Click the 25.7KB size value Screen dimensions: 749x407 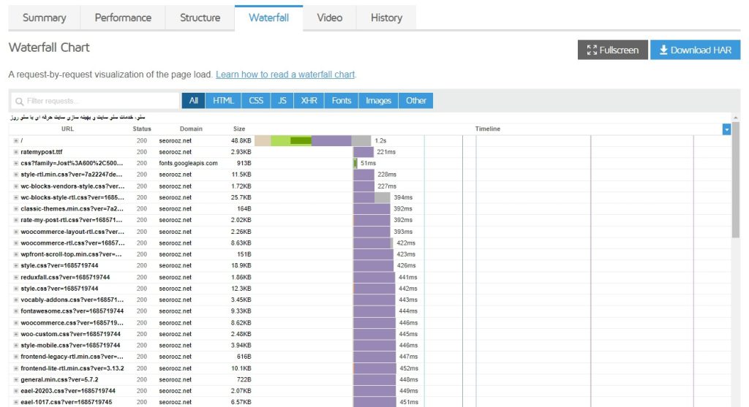pyautogui.click(x=241, y=197)
